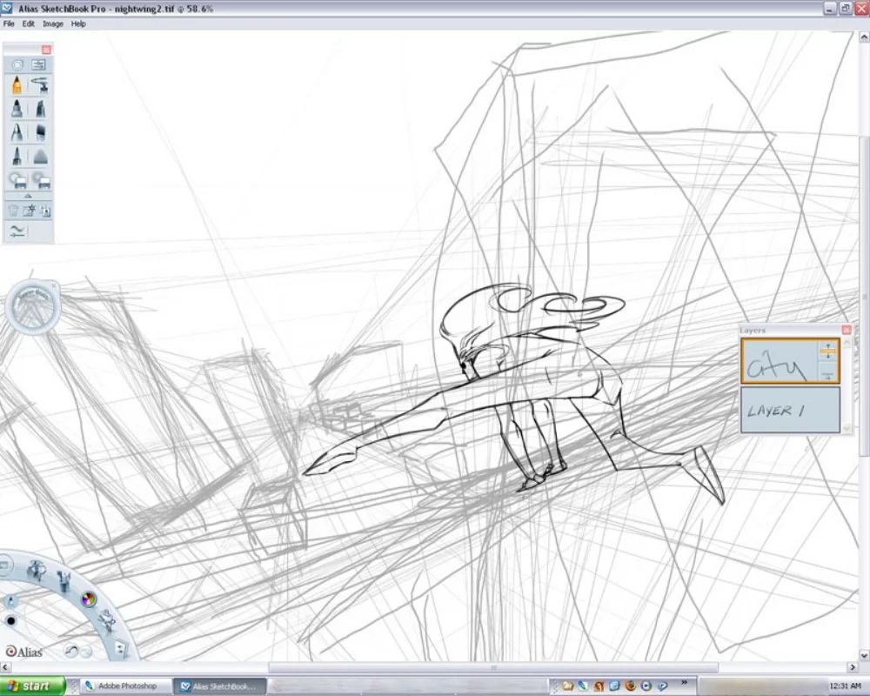The width and height of the screenshot is (870, 696).
Task: Select the soft eraser tool
Action: click(x=41, y=180)
